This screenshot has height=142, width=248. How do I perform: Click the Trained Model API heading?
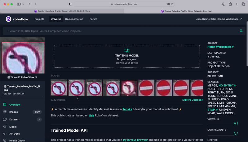(69, 130)
